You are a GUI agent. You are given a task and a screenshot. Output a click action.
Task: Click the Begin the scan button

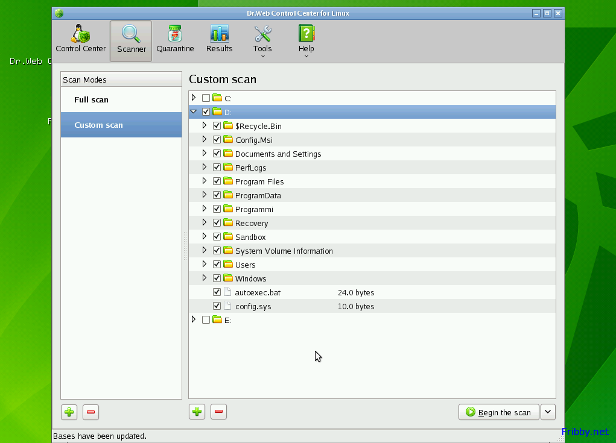tap(498, 412)
